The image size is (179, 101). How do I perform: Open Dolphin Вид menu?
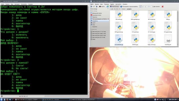[101, 4]
